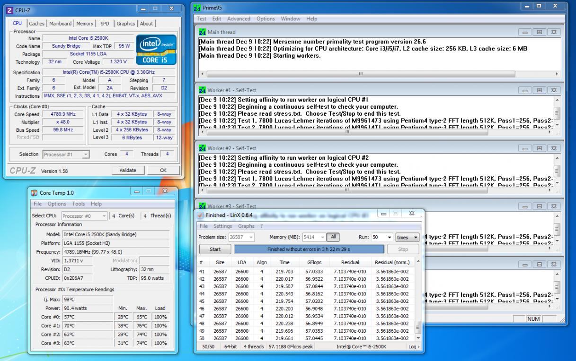Click the LinX title bar icon
Image resolution: width=576 pixels, height=361 pixels.
(x=200, y=215)
